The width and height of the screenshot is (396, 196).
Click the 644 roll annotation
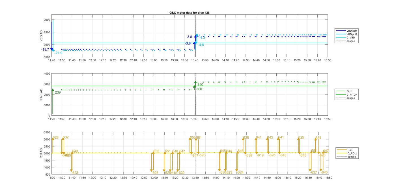[229, 151]
